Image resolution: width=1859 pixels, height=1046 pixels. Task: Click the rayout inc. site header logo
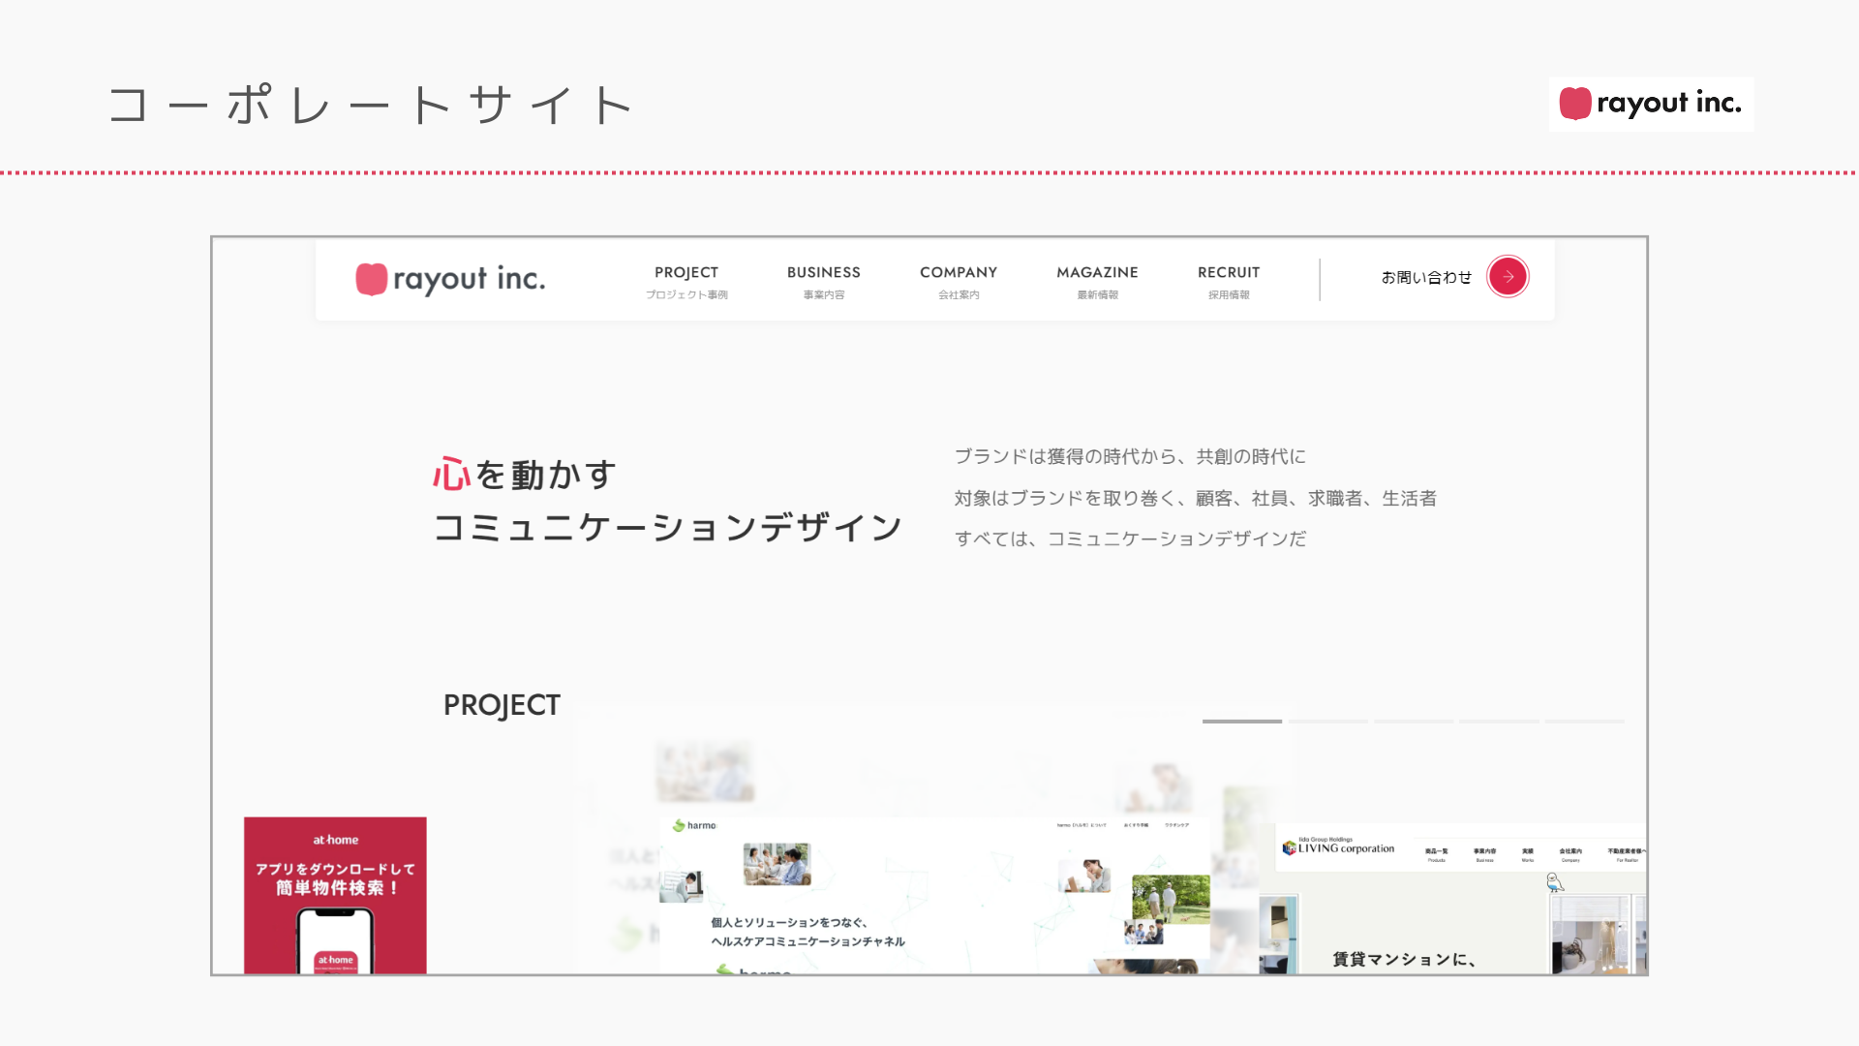click(x=450, y=279)
